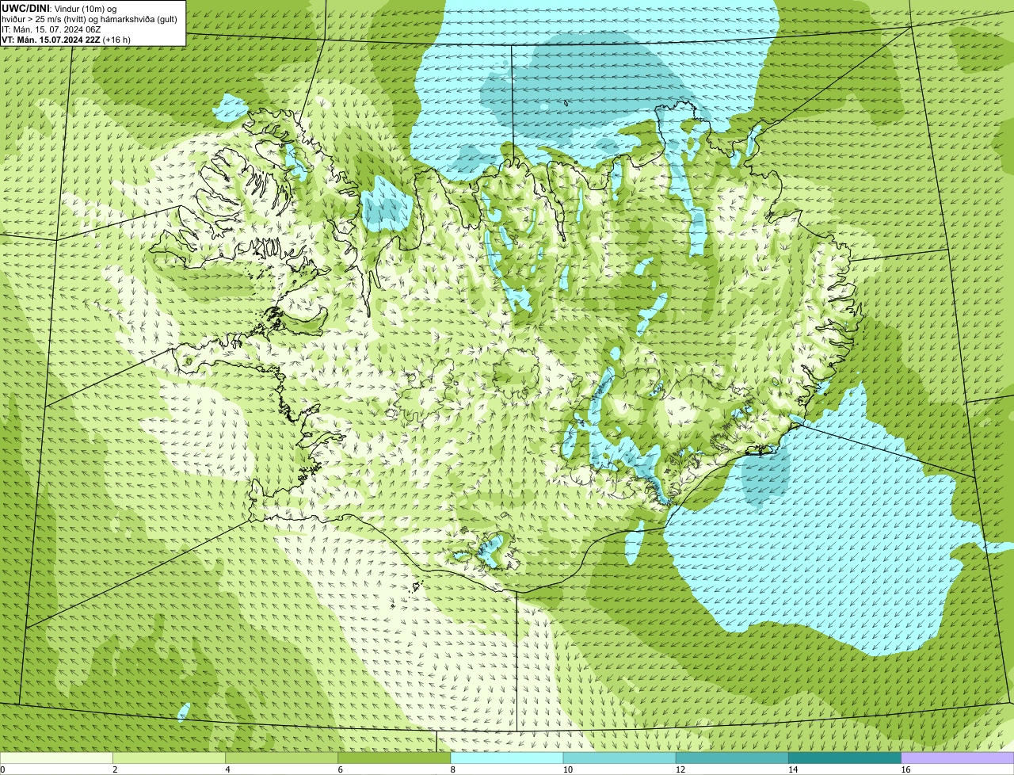Click the legend scale label '8'
Image resolution: width=1014 pixels, height=775 pixels.
click(x=453, y=769)
